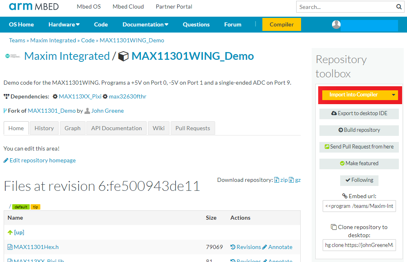Click the Edit repository homepage link

tap(42, 160)
